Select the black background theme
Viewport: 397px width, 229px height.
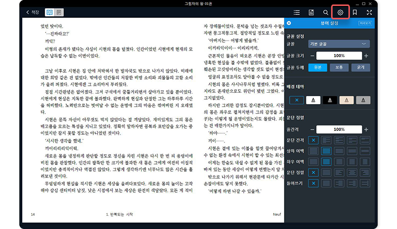(x=330, y=100)
